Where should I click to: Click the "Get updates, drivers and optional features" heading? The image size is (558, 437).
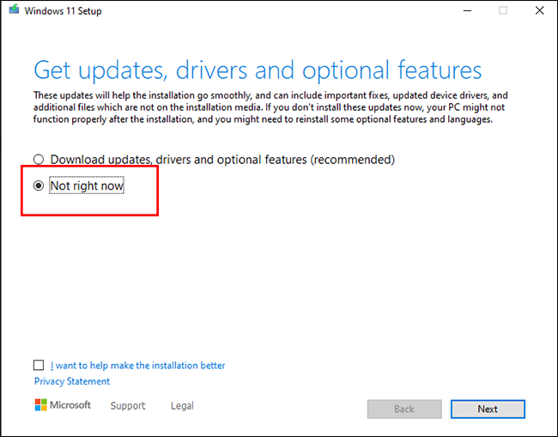tap(258, 70)
